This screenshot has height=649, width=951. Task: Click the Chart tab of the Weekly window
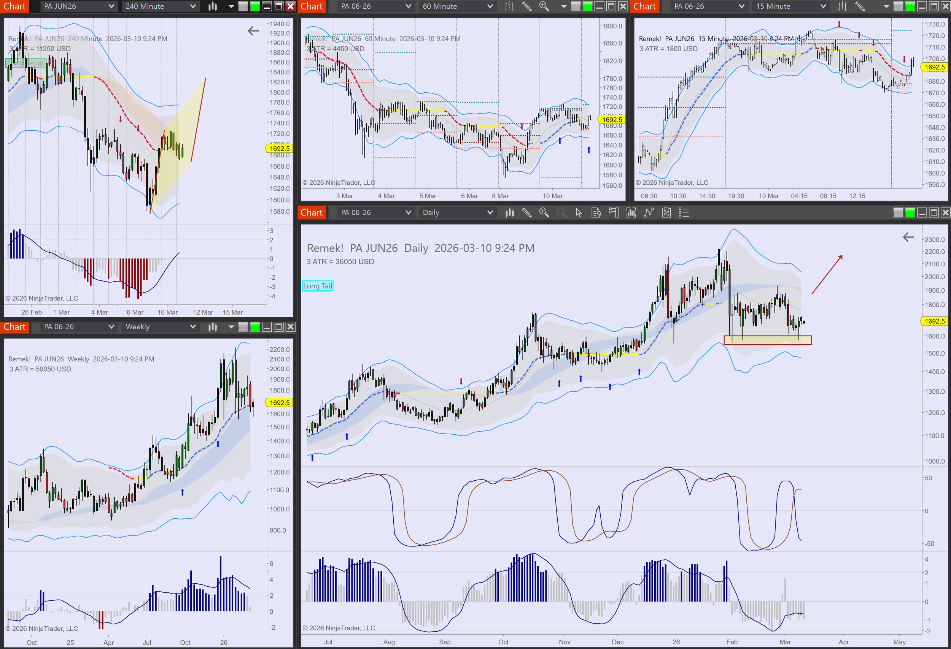15,326
